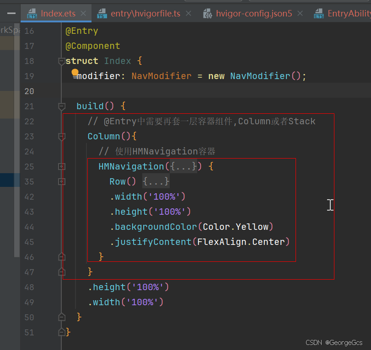The height and width of the screenshot is (350, 371).
Task: Click the folded {...} placeholder after Row()
Action: click(156, 181)
